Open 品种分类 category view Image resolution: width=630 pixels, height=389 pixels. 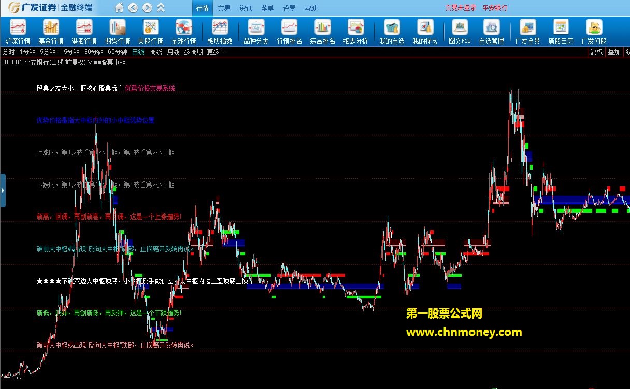(256, 32)
